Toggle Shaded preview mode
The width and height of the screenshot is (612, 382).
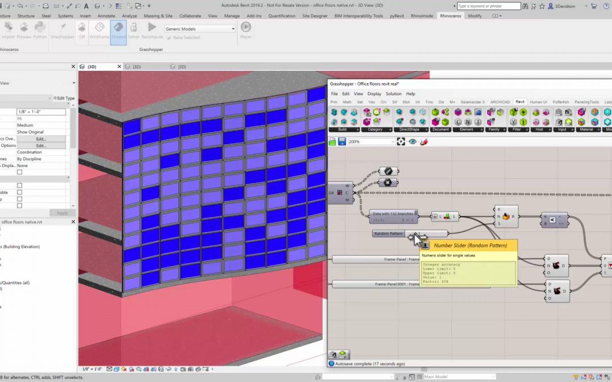[118, 32]
